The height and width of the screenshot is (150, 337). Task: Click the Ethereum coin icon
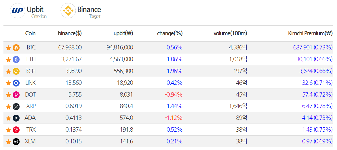click(x=16, y=59)
